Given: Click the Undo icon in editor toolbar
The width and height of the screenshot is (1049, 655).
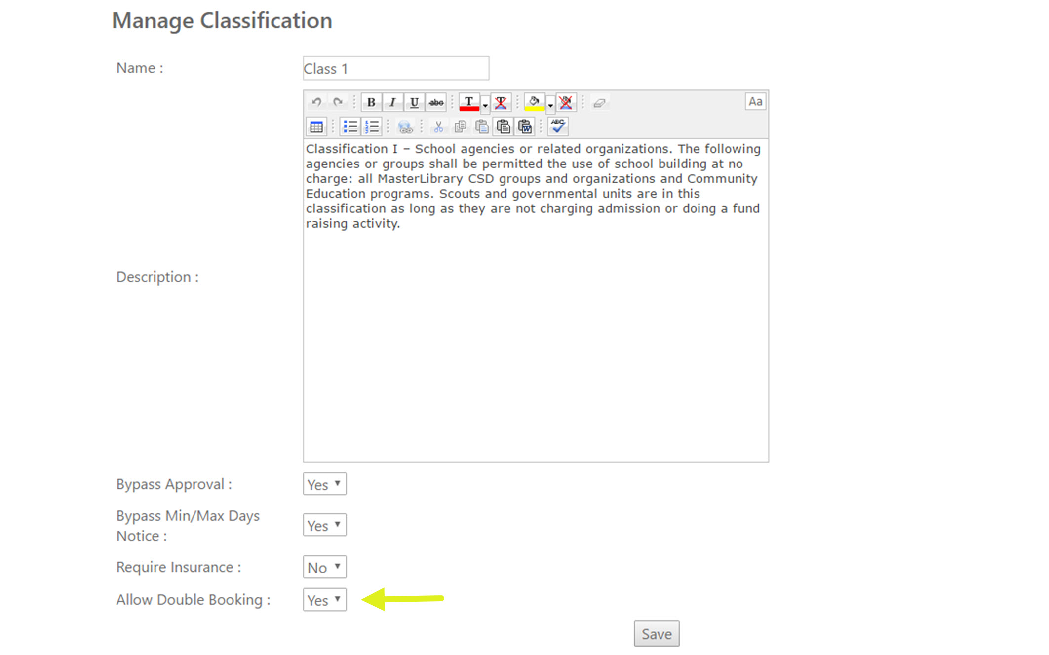Looking at the screenshot, I should tap(316, 102).
